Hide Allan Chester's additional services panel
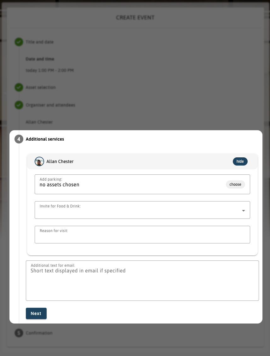The image size is (270, 356). 240,161
